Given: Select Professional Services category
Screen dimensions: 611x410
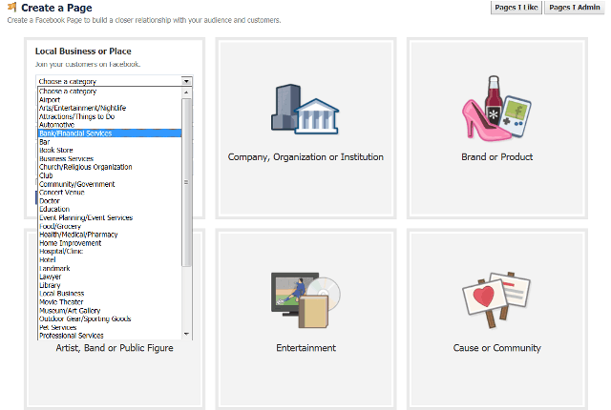Looking at the screenshot, I should tap(110, 336).
